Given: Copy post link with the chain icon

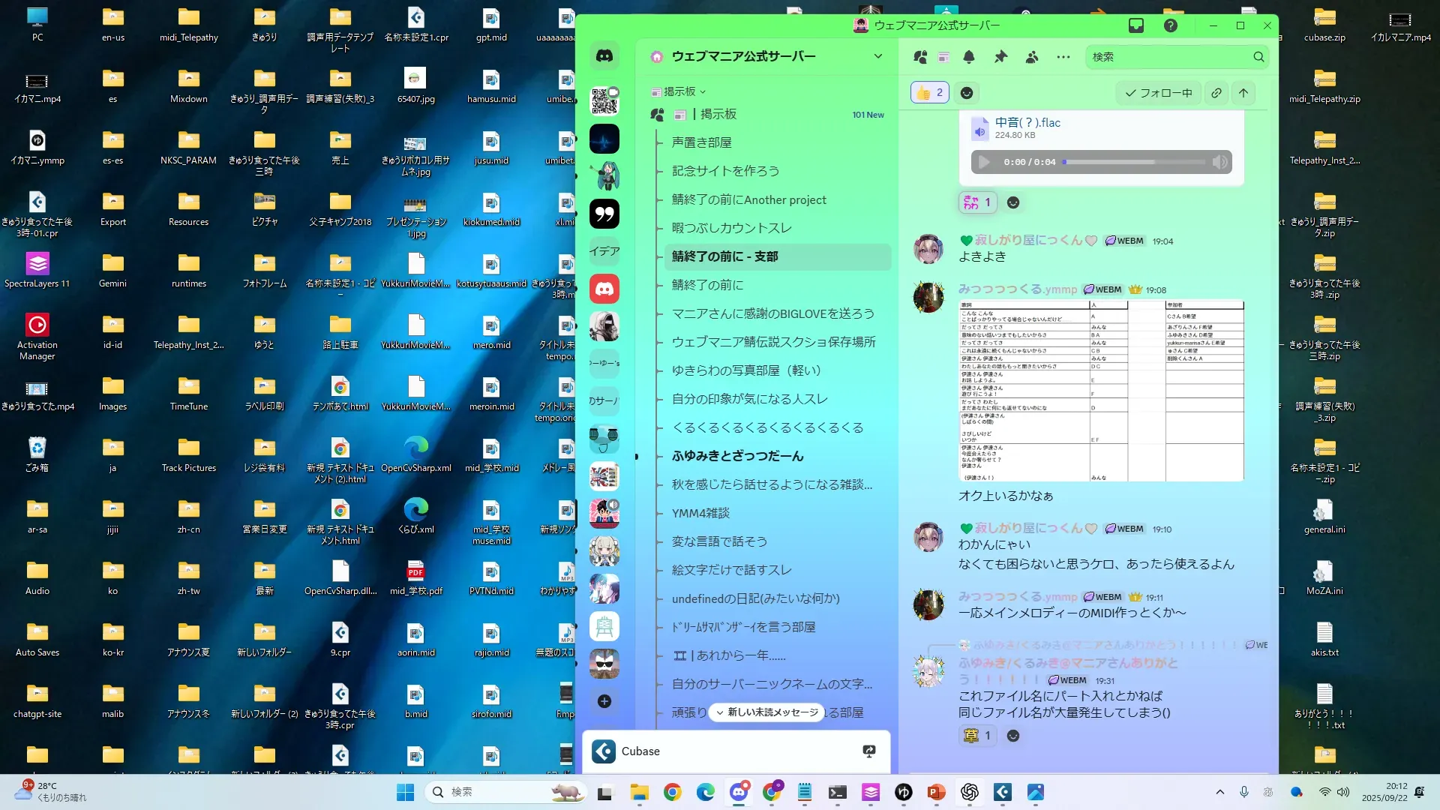Looking at the screenshot, I should (1216, 93).
